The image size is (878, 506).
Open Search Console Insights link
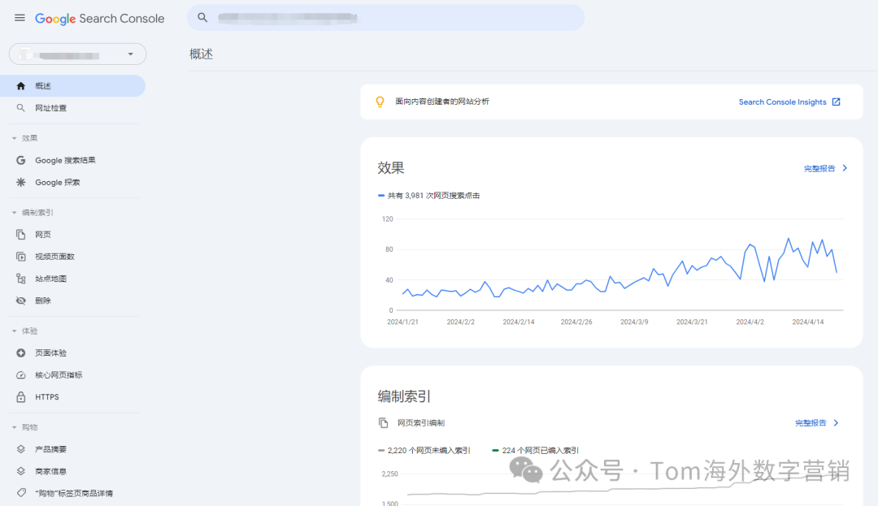tap(789, 102)
